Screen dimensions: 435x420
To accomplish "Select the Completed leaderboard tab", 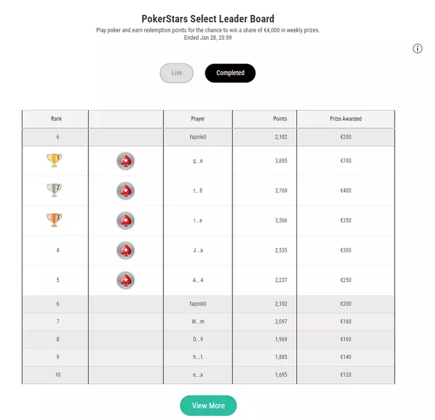I will pos(231,73).
